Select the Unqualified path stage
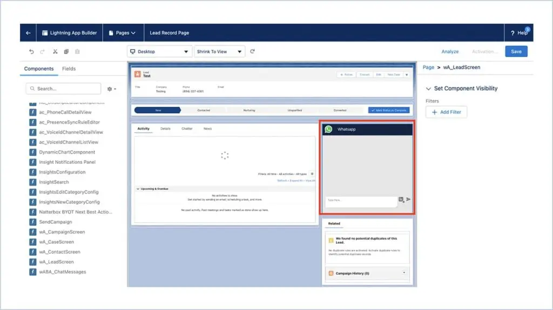Image resolution: width=553 pixels, height=310 pixels. (294, 111)
